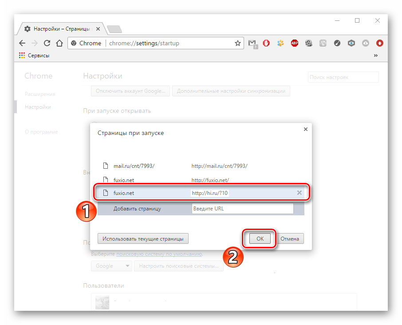Click the page icon of highlighted fuxio.net row
Screen dimensions: 402x325
pyautogui.click(x=105, y=193)
